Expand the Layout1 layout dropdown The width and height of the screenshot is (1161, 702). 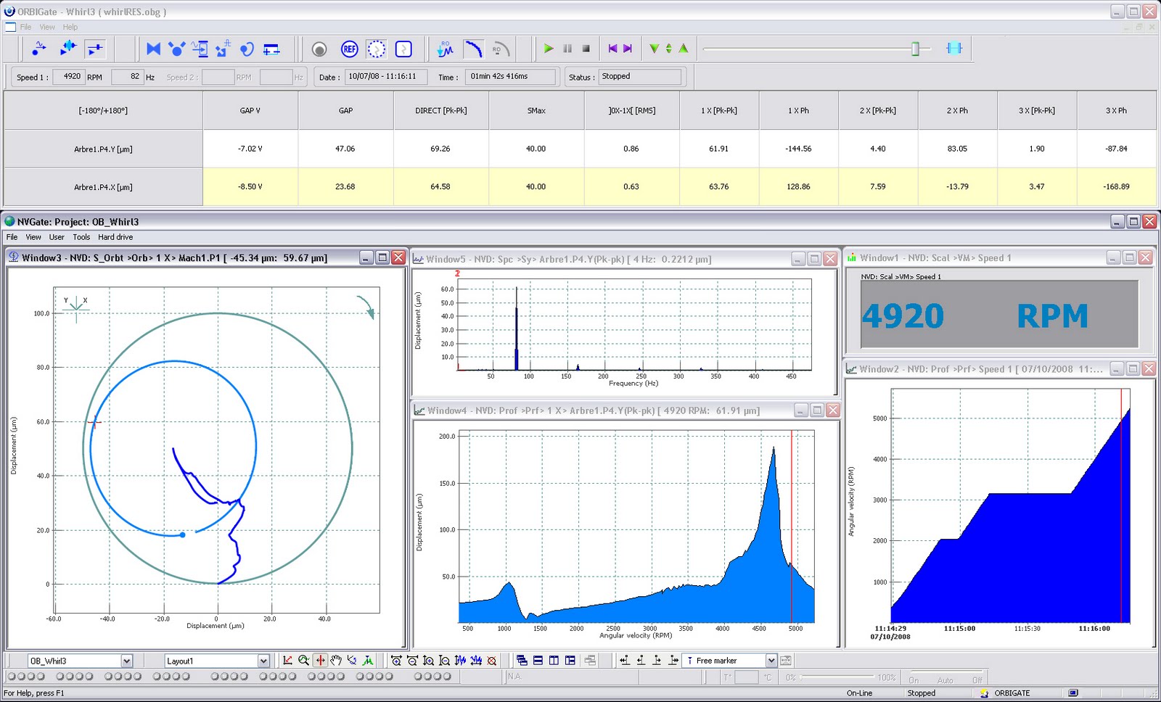(x=263, y=661)
